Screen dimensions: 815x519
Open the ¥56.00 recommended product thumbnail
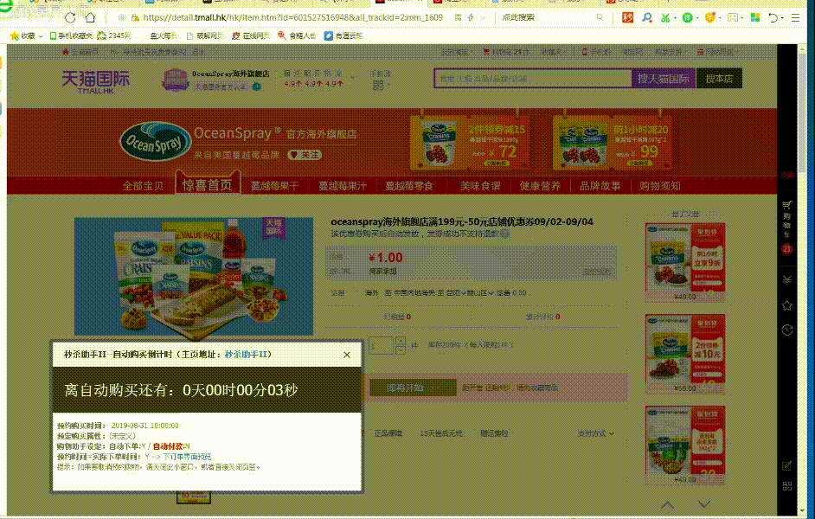pyautogui.click(x=685, y=354)
